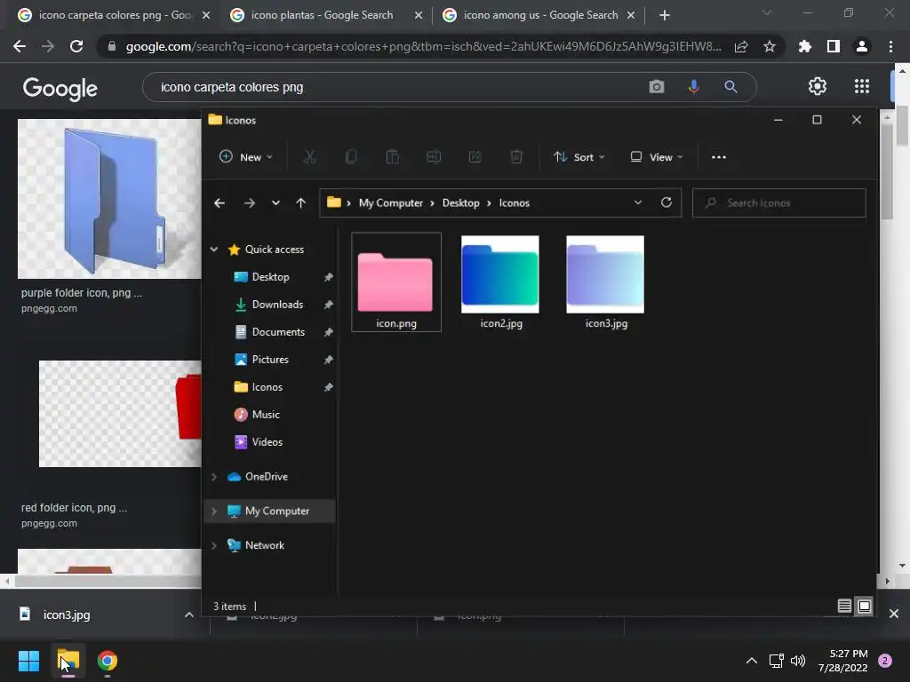The width and height of the screenshot is (910, 682).
Task: Select Music in navigation pane
Action: click(x=266, y=415)
